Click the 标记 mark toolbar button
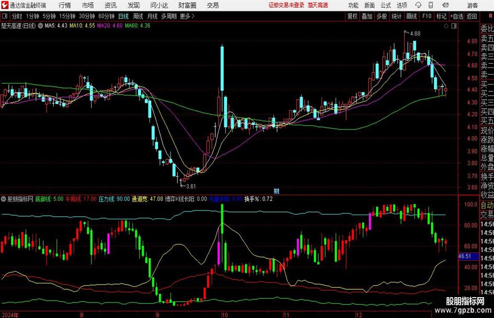Viewport: 494px width, 318px height. 441,16
